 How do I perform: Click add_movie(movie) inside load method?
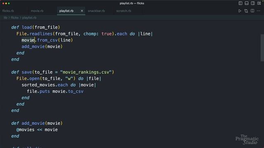42,46
